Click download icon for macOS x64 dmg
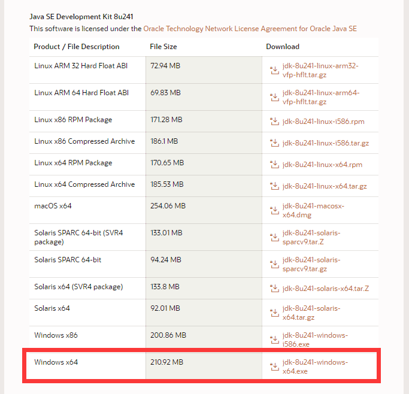The image size is (409, 394). tap(274, 210)
